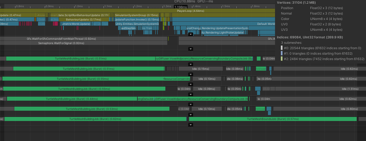Select the Semaphore.WaitForSignal (0.92ms) sample
This screenshot has width=366, height=141.
83,43
